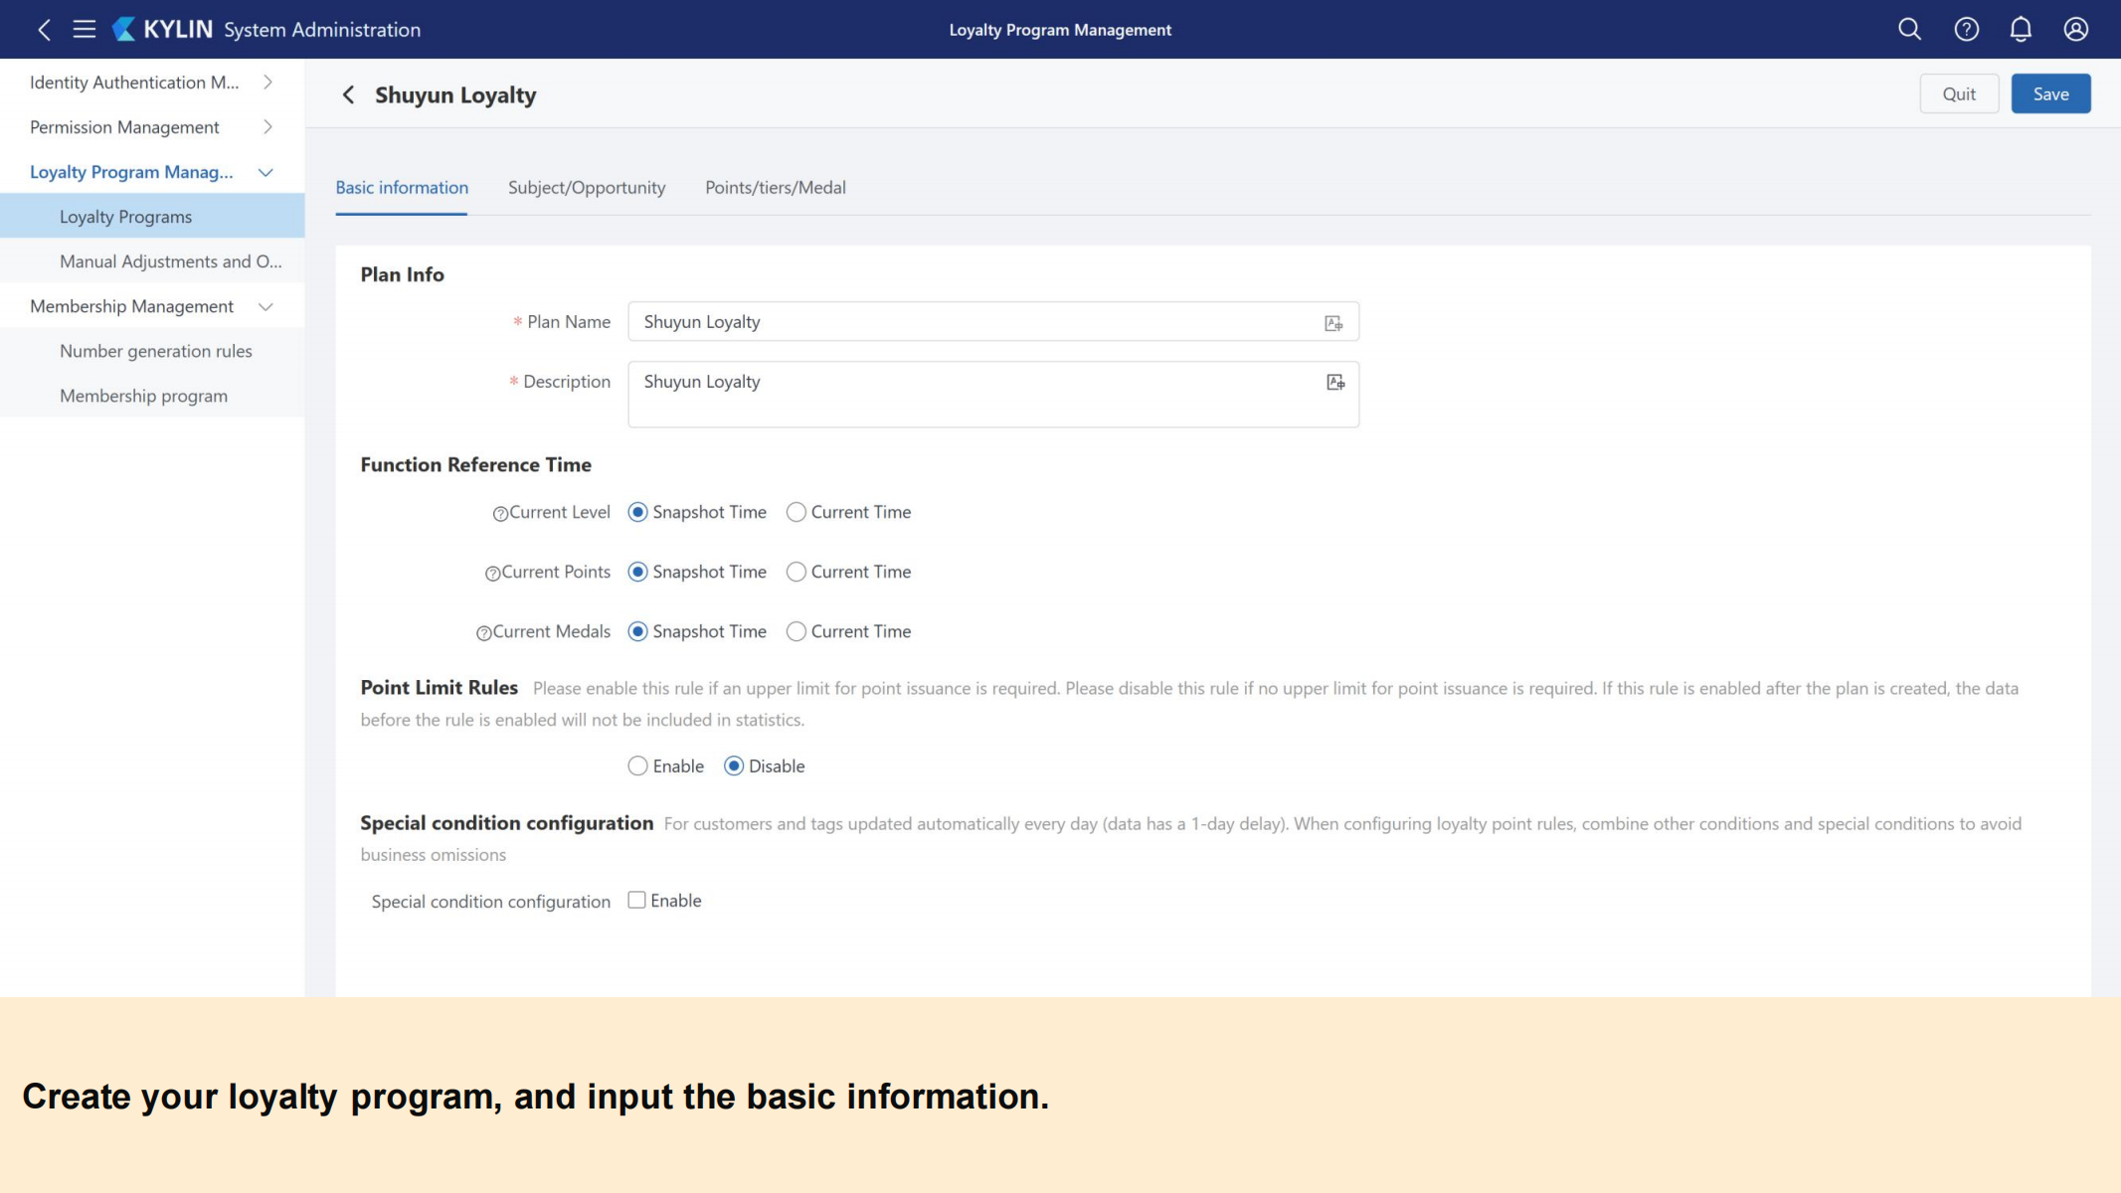Open Loyalty Programs sidebar item
Viewport: 2121px width, 1193px height.
click(x=152, y=216)
